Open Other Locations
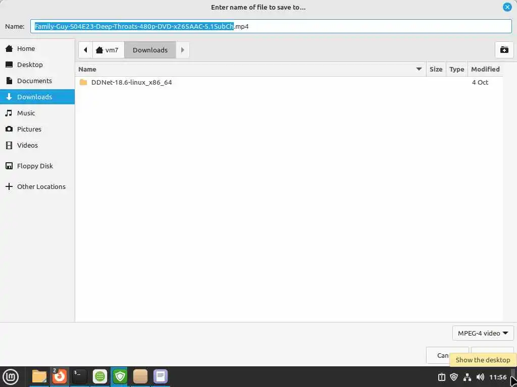Screen dimensions: 517x387 [x=37, y=186]
